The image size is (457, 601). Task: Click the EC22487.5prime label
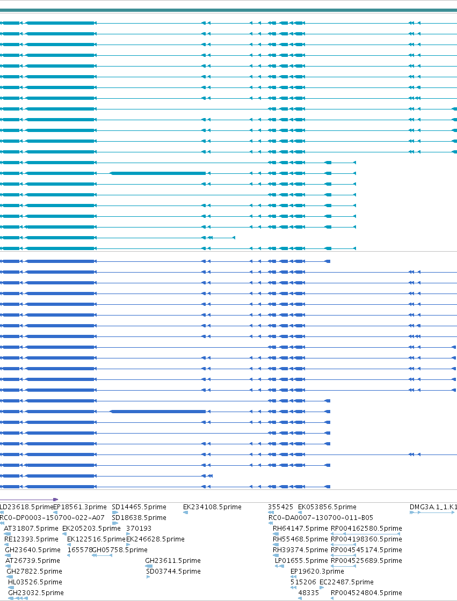[x=346, y=582]
